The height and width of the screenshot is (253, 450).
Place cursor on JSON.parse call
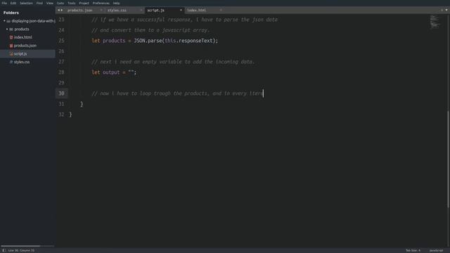148,41
